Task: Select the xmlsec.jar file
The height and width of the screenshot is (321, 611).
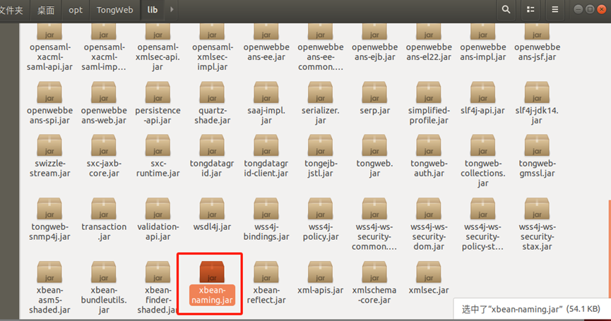Action: (428, 272)
